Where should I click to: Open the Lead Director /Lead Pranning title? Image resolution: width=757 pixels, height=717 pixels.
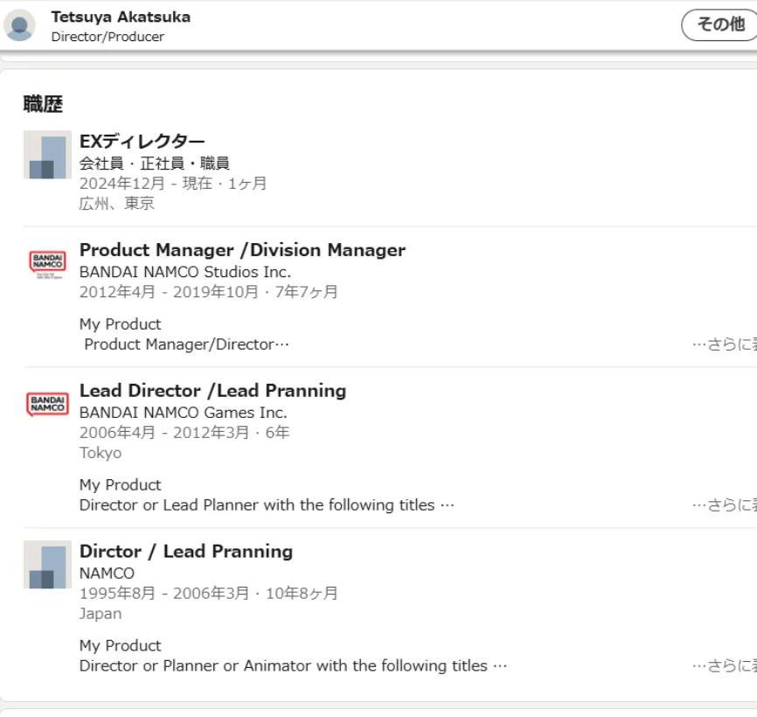(212, 390)
